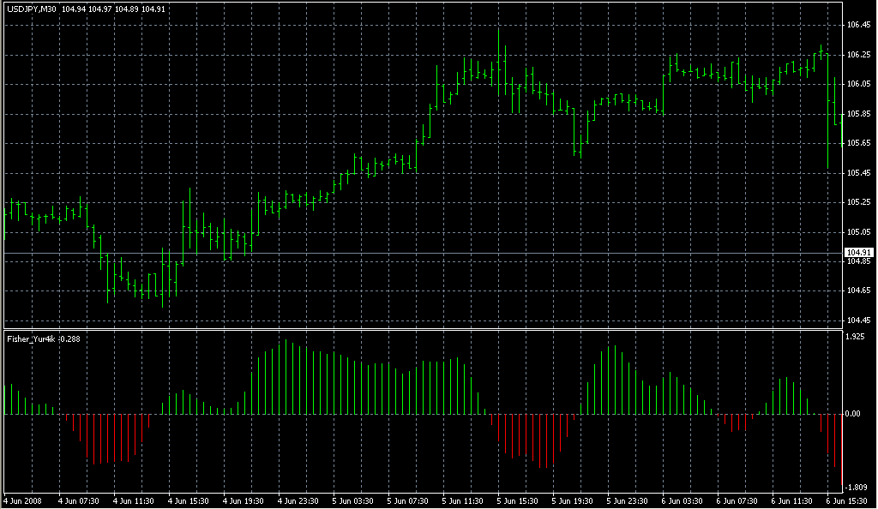This screenshot has width=878, height=509.
Task: Click the 105.25 price scale label
Action: pos(859,202)
